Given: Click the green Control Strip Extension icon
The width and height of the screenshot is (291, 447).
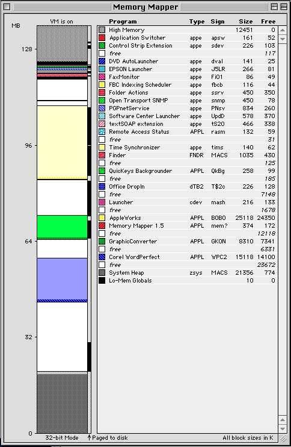Looking at the screenshot, I should tap(102, 46).
